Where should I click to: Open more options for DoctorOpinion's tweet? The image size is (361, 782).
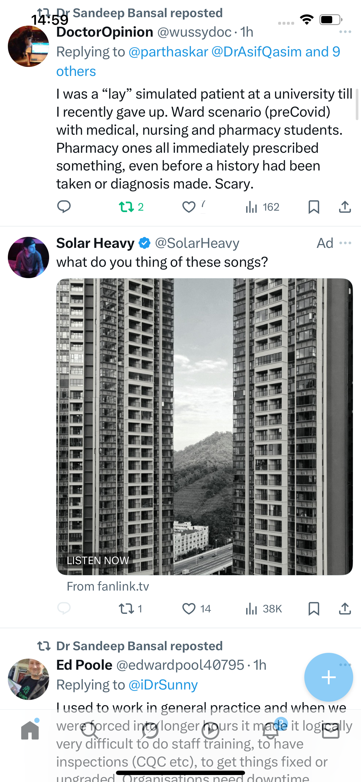[x=345, y=32]
